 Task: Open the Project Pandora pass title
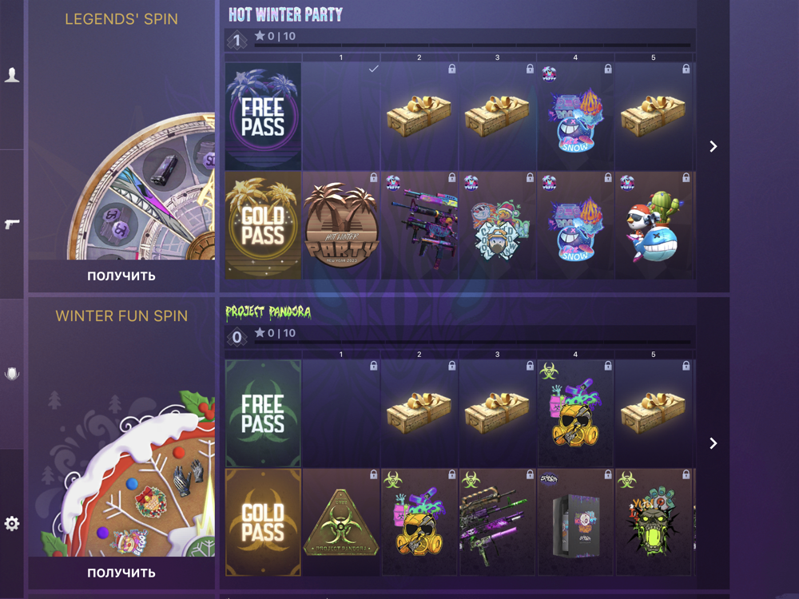268,311
